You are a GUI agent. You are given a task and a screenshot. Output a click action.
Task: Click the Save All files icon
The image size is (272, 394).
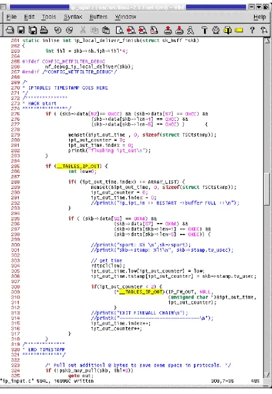pyautogui.click(x=33, y=30)
